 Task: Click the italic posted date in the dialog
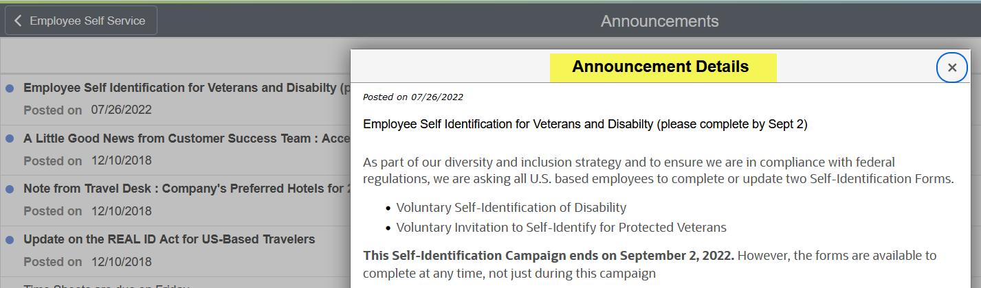412,97
